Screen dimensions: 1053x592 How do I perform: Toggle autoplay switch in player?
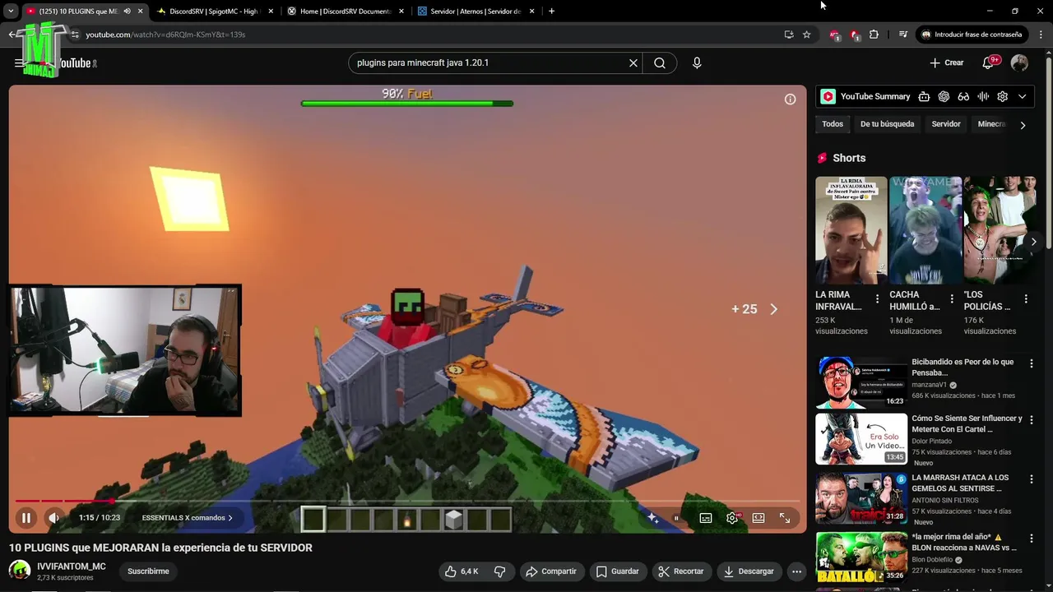(x=676, y=518)
